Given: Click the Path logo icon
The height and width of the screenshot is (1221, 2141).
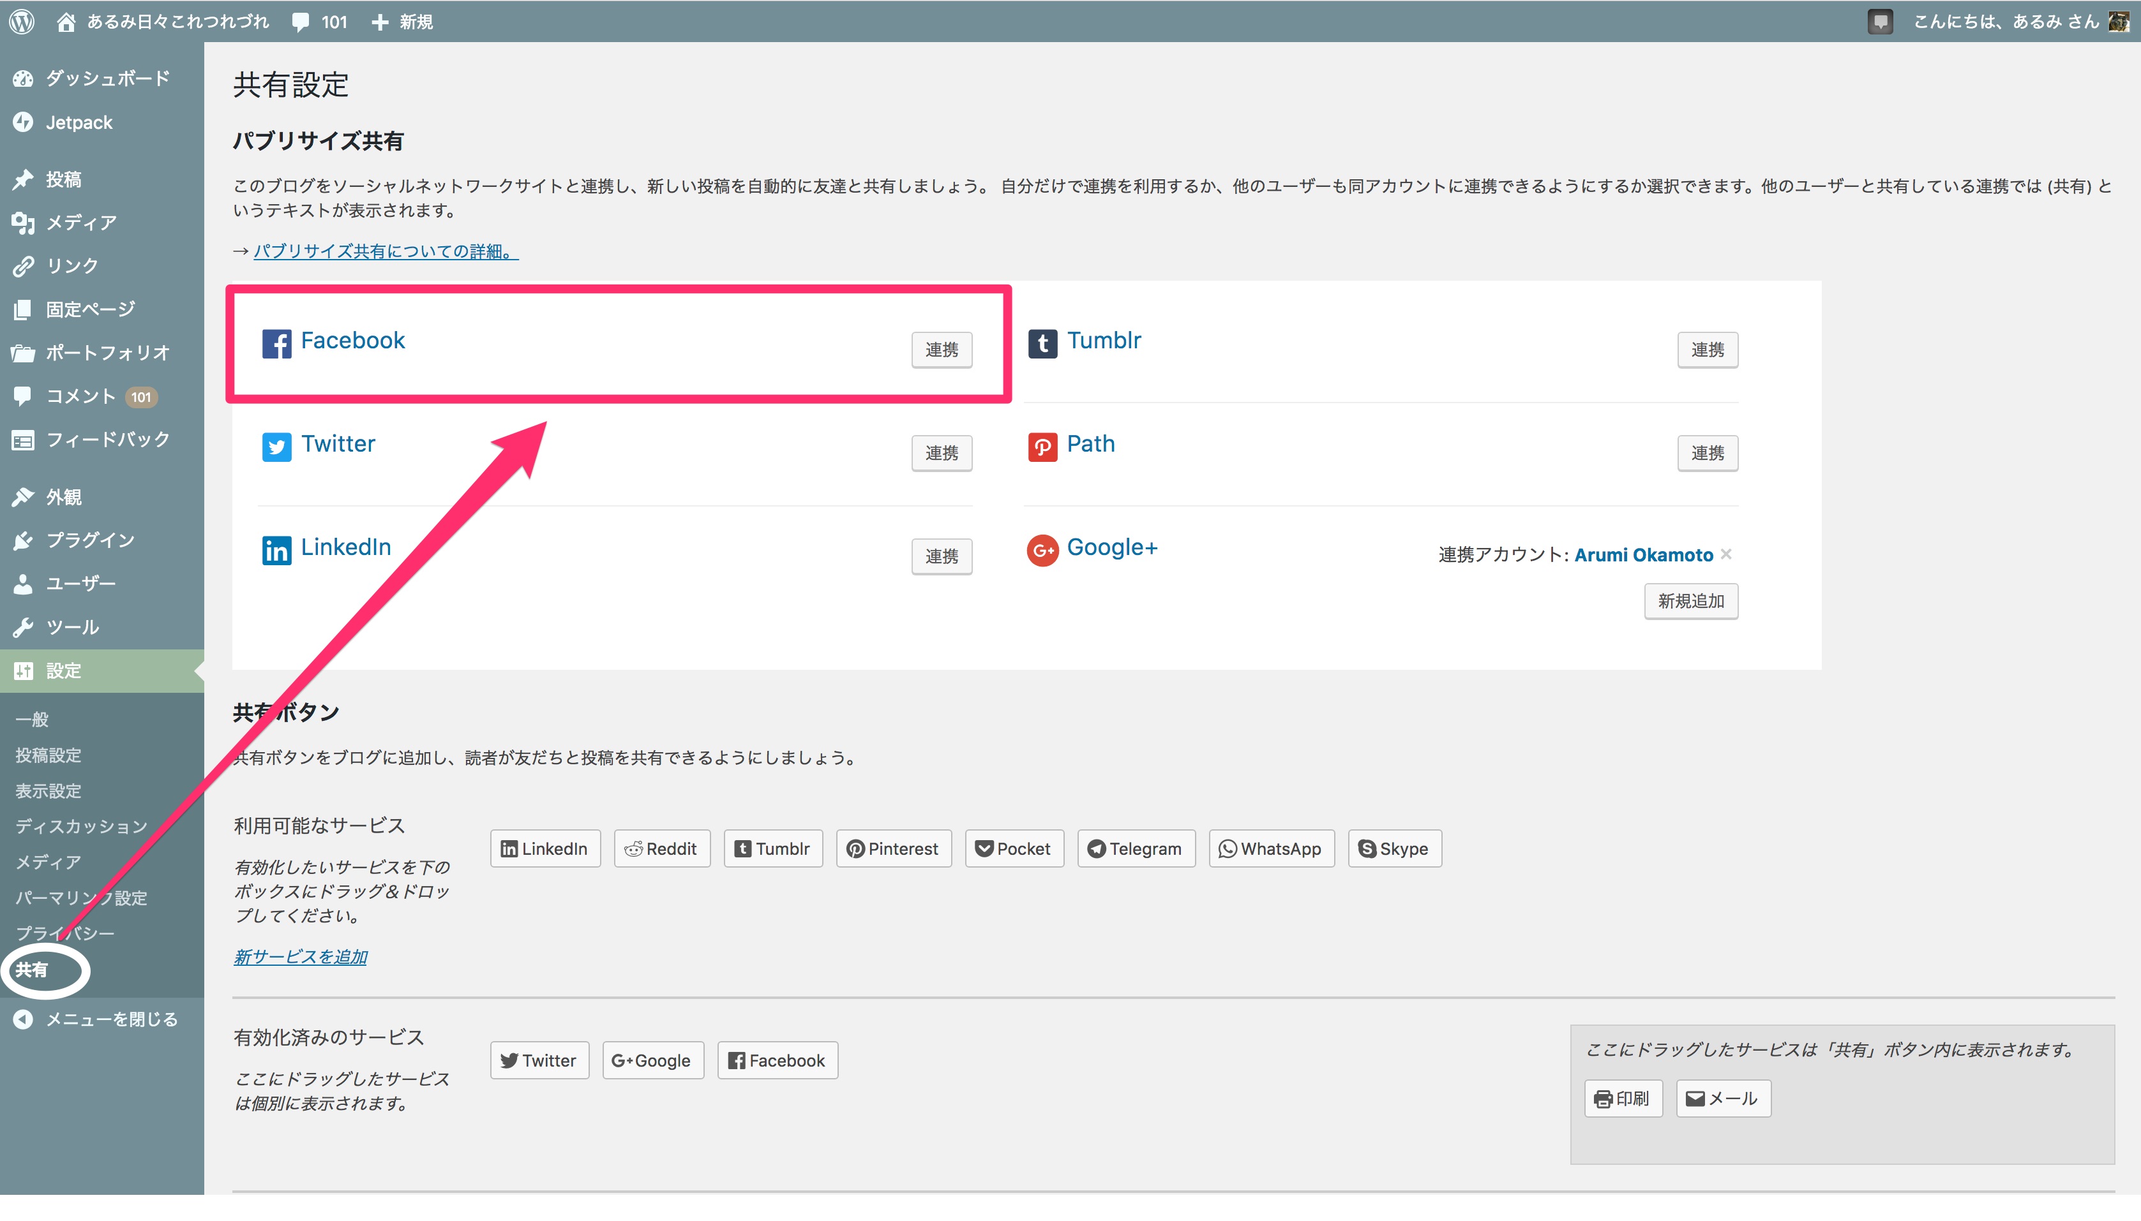Looking at the screenshot, I should click(1042, 447).
